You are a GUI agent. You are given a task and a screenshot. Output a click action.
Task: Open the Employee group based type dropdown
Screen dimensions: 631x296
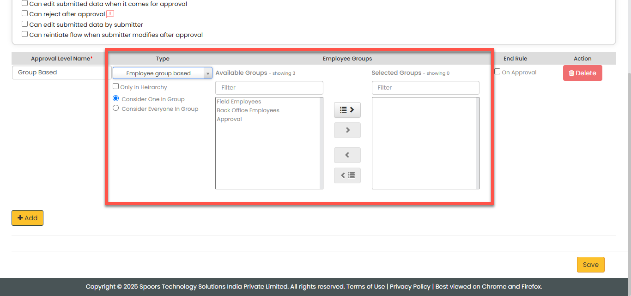point(162,73)
